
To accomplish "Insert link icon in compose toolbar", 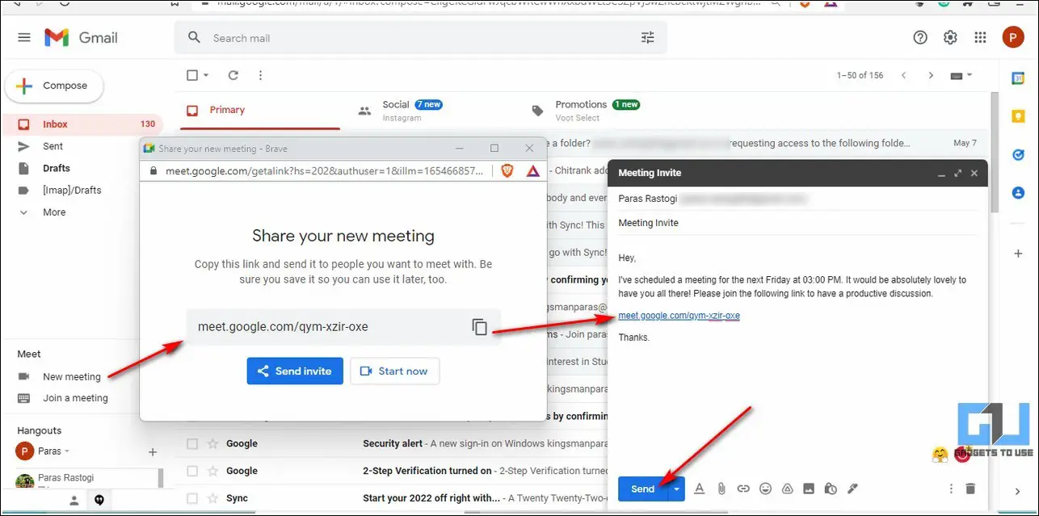I will (x=743, y=489).
